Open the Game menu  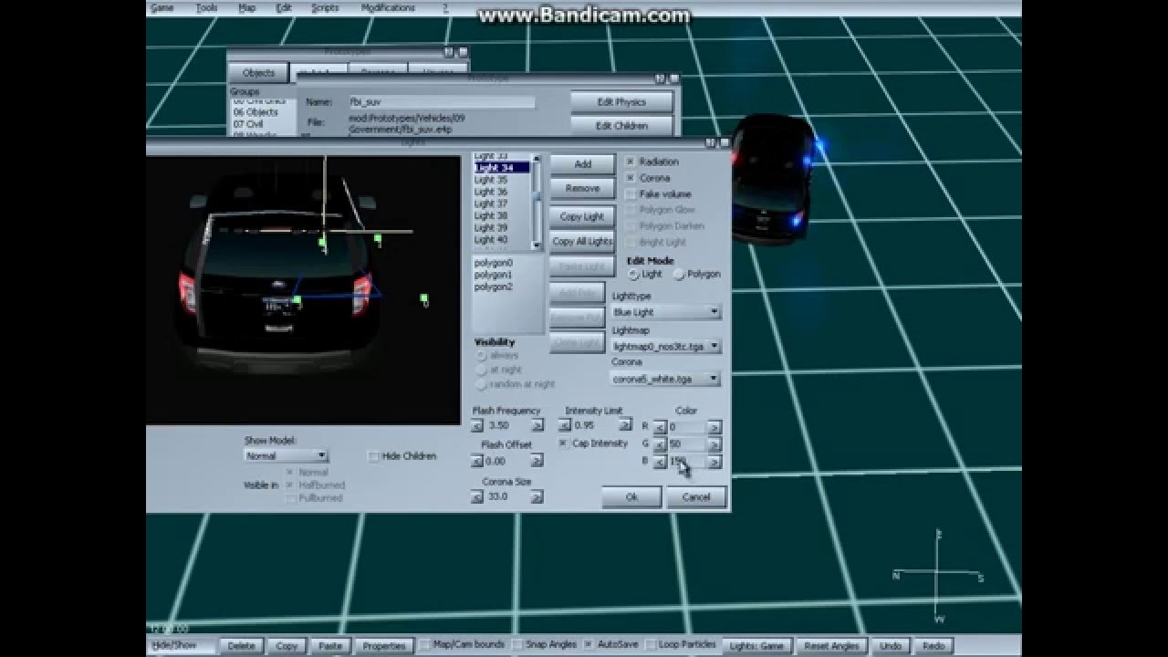click(x=162, y=7)
